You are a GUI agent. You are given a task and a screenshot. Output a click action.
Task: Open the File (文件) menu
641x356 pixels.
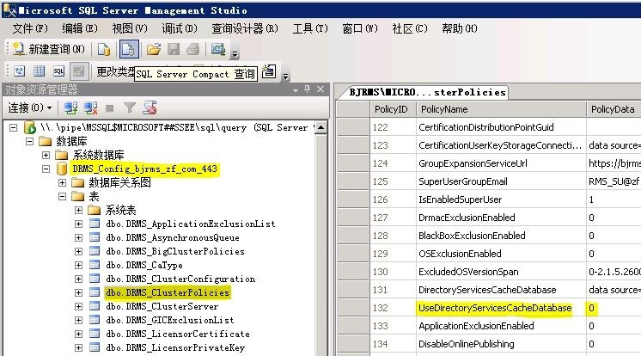tap(30, 28)
